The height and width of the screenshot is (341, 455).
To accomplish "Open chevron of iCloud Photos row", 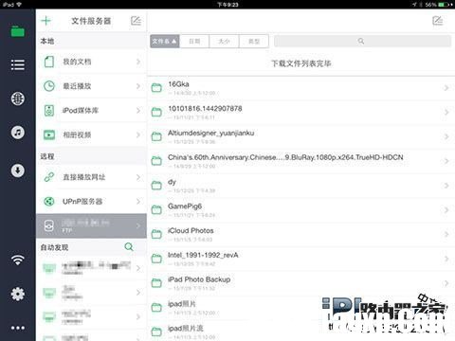I will 446,234.
